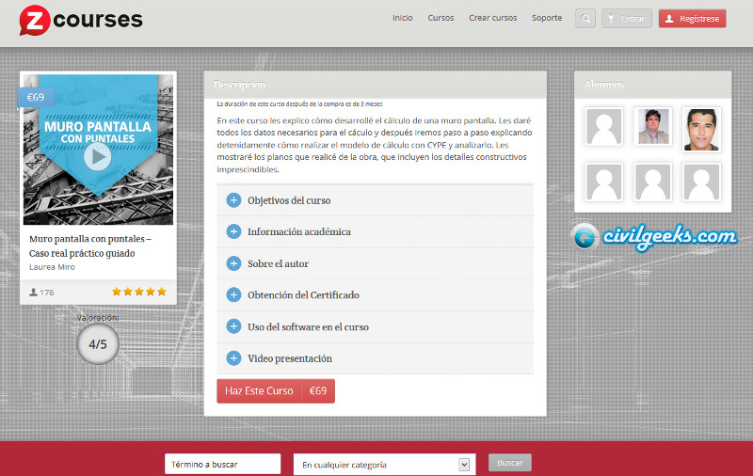The height and width of the screenshot is (476, 753).
Task: Open the civilgeeks.com logo banner
Action: (654, 236)
